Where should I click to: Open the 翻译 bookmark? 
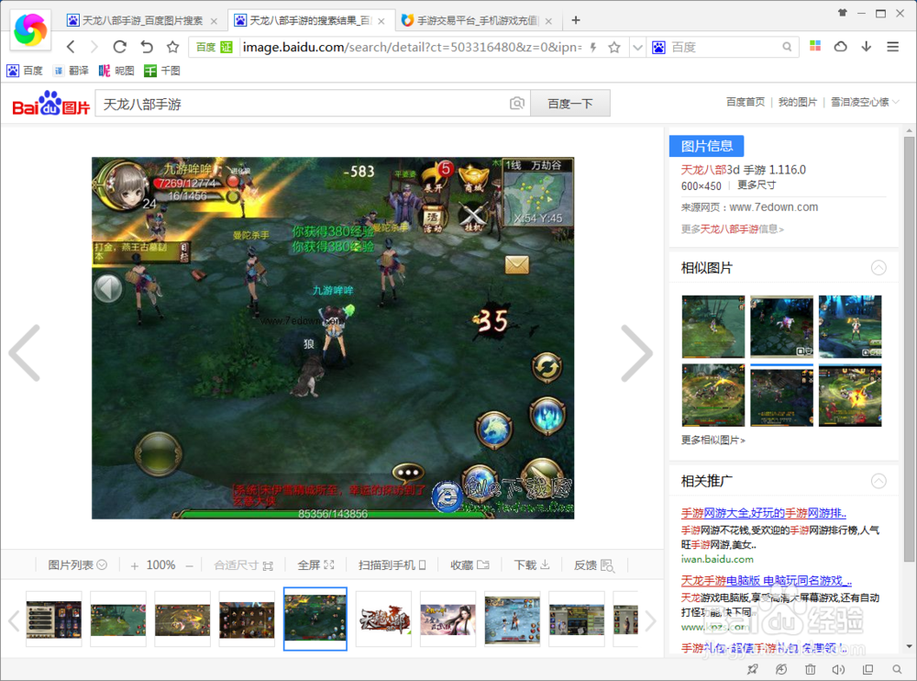coord(71,71)
